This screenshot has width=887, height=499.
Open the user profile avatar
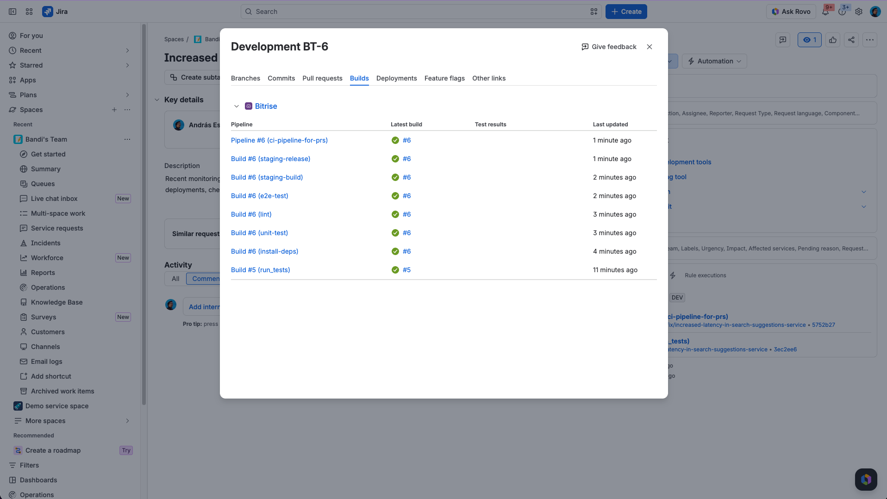875,12
